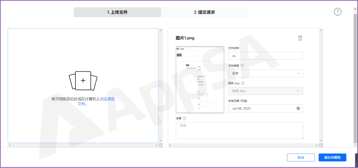Click left arrow of file panel horizontal scrollbar
Viewport: 358px width, 168px height.
point(170,145)
